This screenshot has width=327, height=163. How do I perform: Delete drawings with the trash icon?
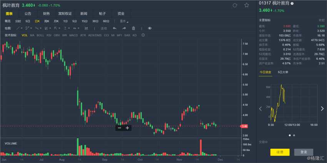pyautogui.click(x=133, y=28)
